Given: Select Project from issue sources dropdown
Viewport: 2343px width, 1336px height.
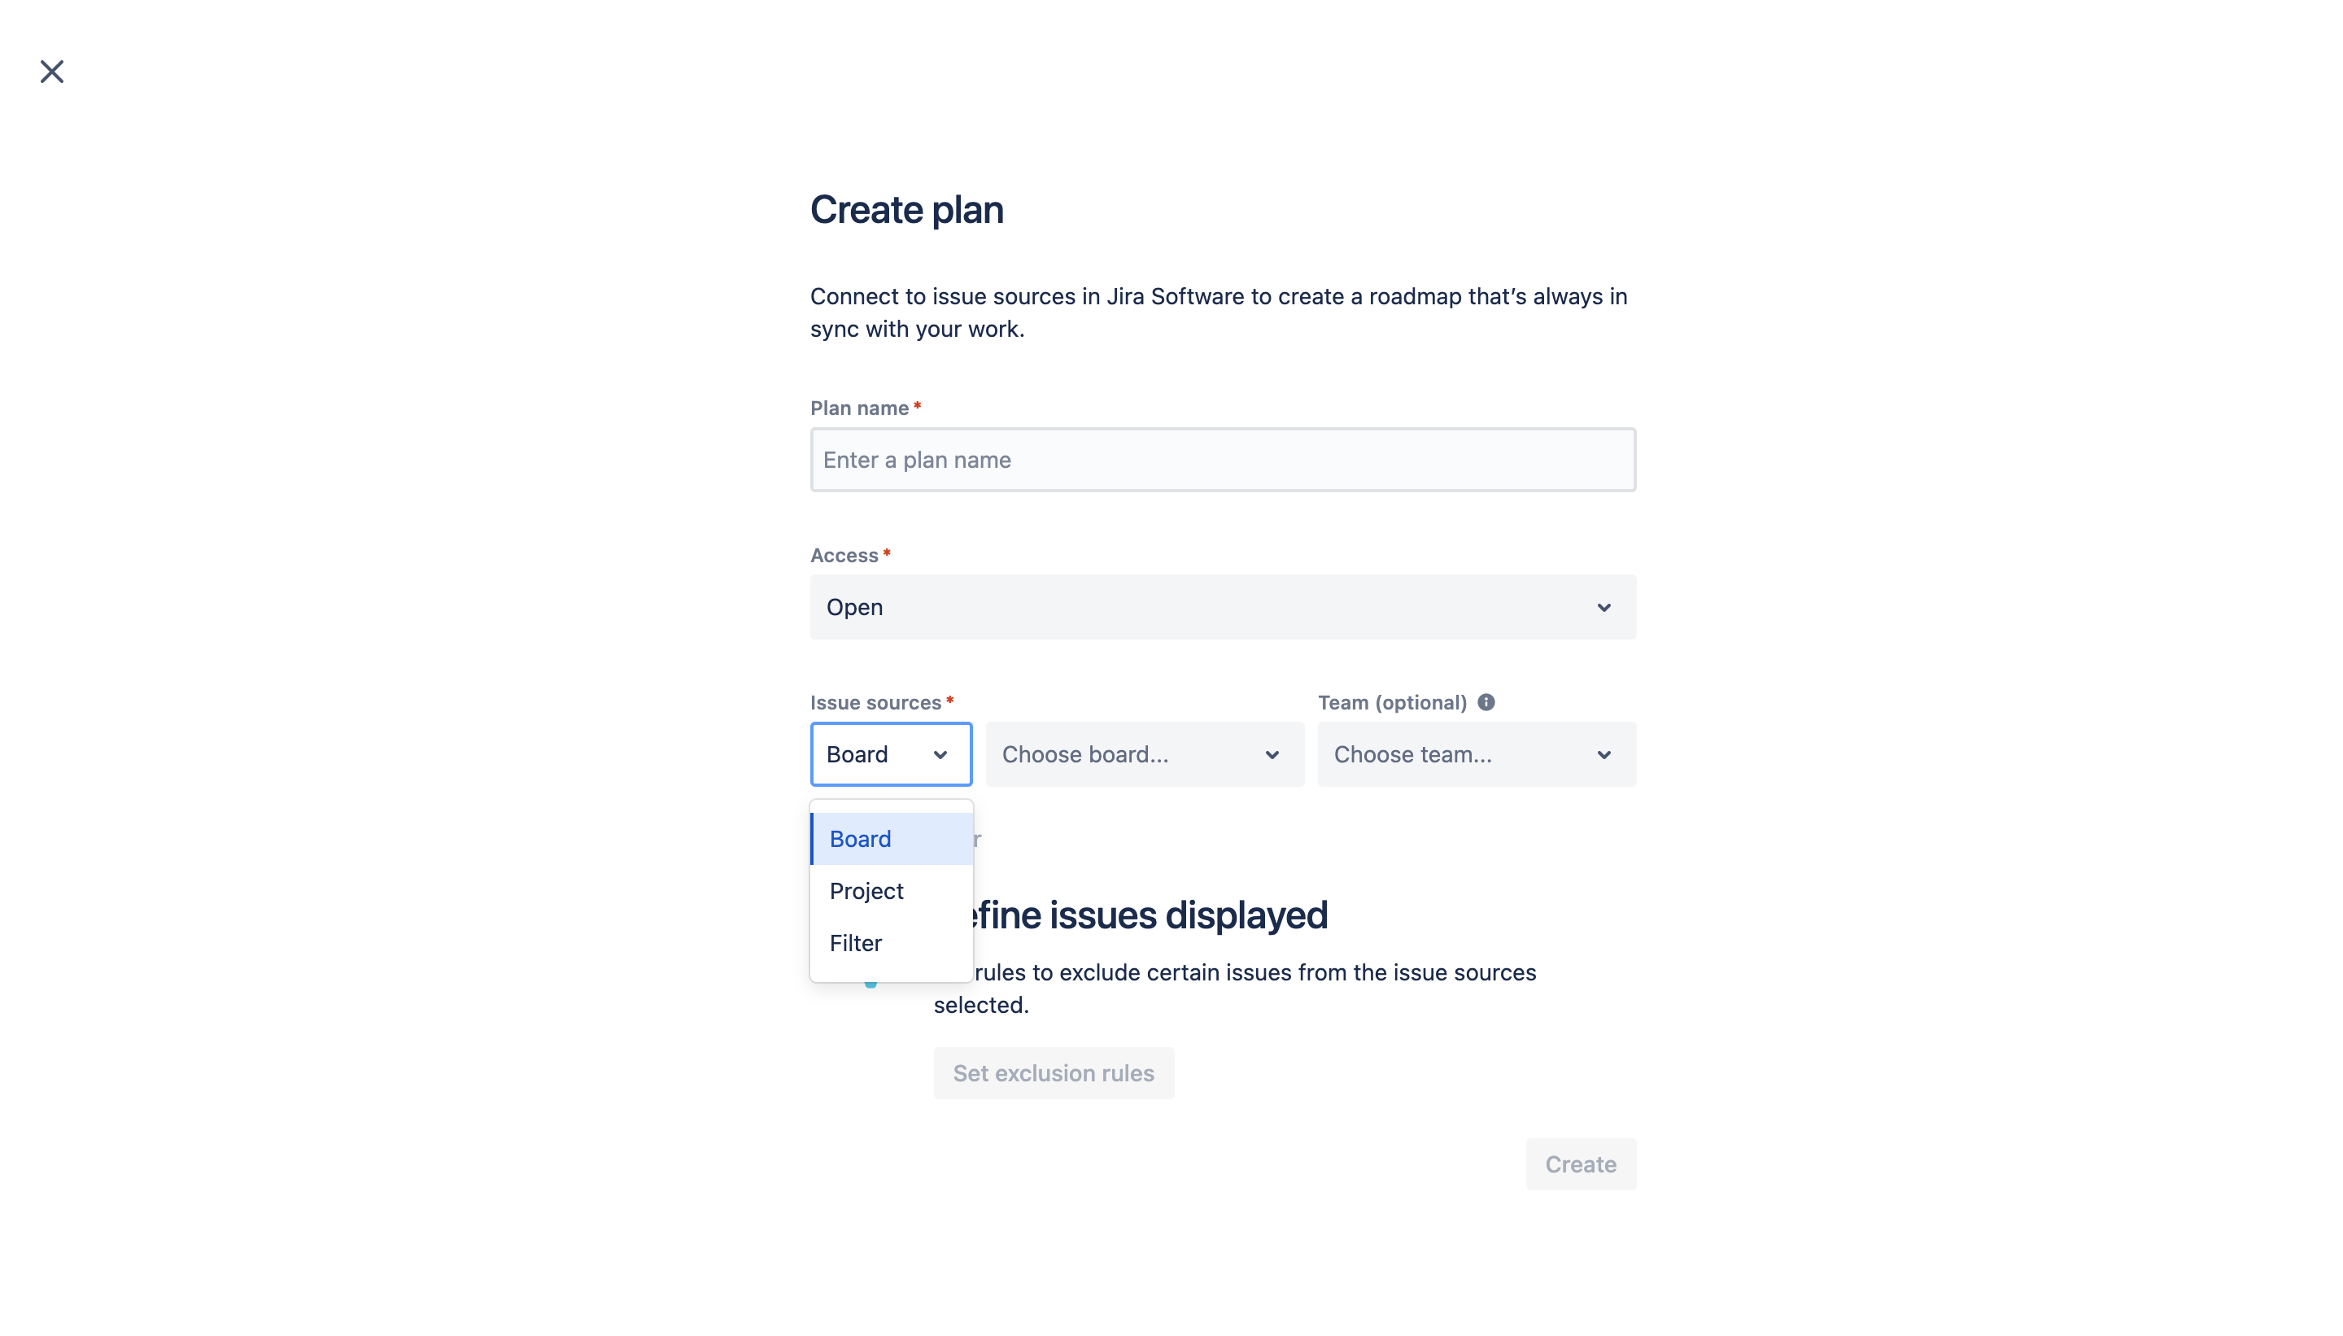Looking at the screenshot, I should point(890,890).
